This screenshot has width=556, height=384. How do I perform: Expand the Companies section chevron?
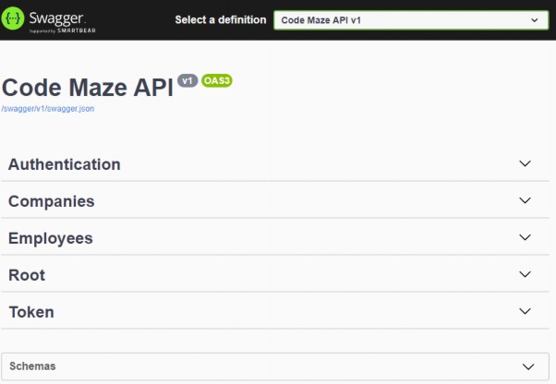coord(525,200)
